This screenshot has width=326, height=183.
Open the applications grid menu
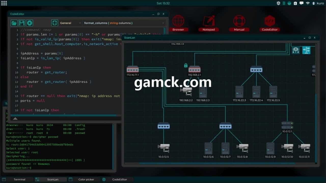[x=4, y=3]
